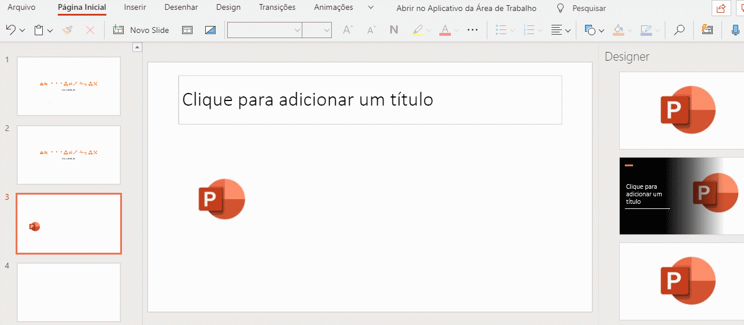Click the bulleted list icon
Screen dimensions: 744x325
click(502, 30)
